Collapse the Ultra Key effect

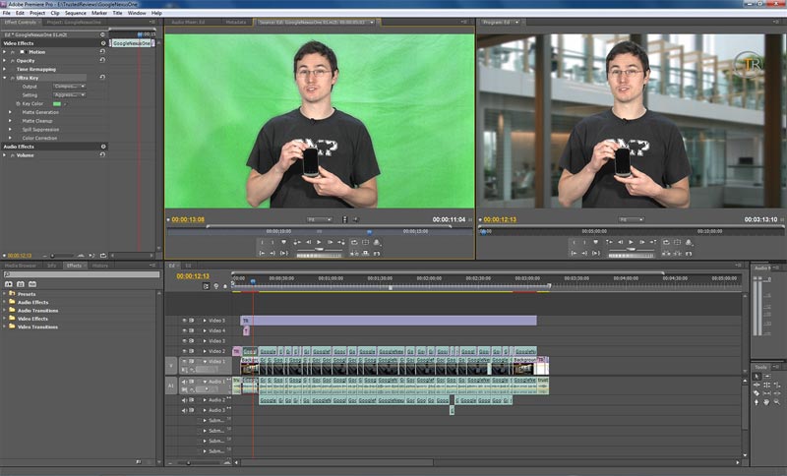5,78
